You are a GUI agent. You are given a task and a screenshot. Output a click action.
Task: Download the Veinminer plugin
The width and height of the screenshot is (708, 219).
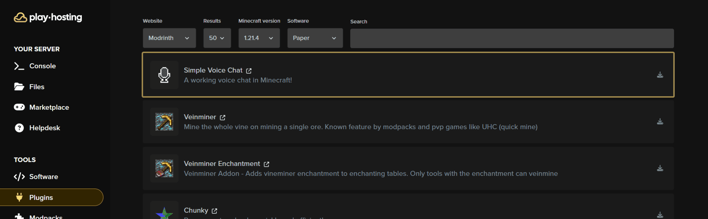click(660, 122)
